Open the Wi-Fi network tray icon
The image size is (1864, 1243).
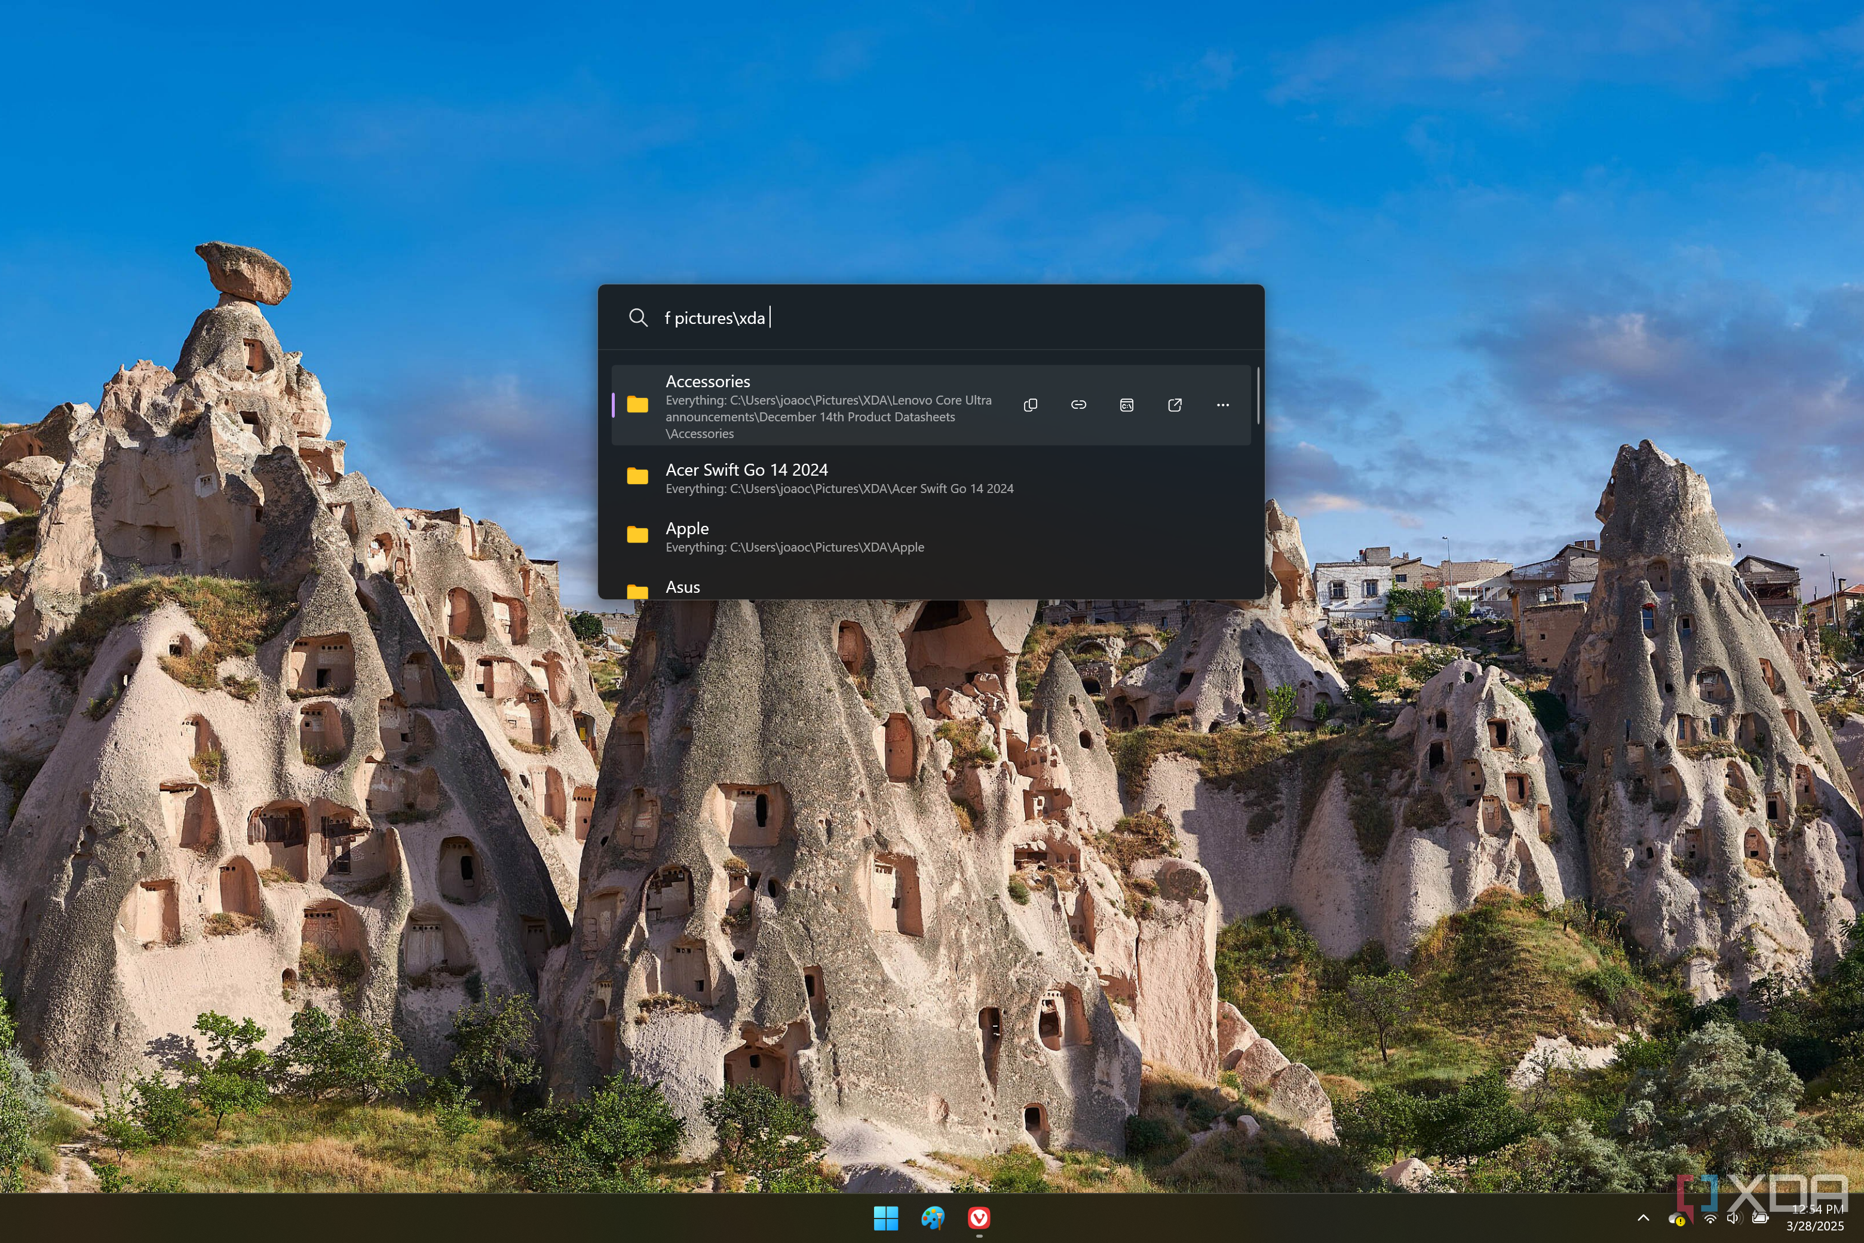1710,1218
